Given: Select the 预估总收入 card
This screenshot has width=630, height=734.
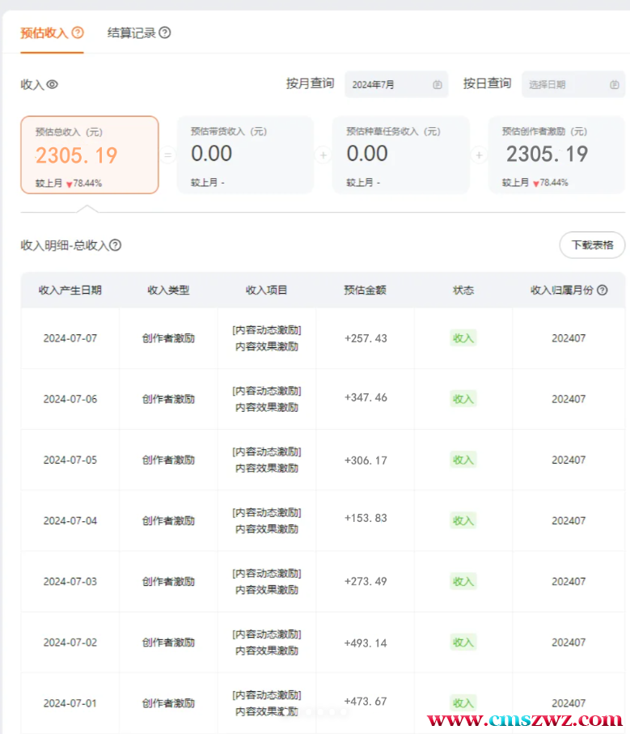Looking at the screenshot, I should (x=90, y=155).
